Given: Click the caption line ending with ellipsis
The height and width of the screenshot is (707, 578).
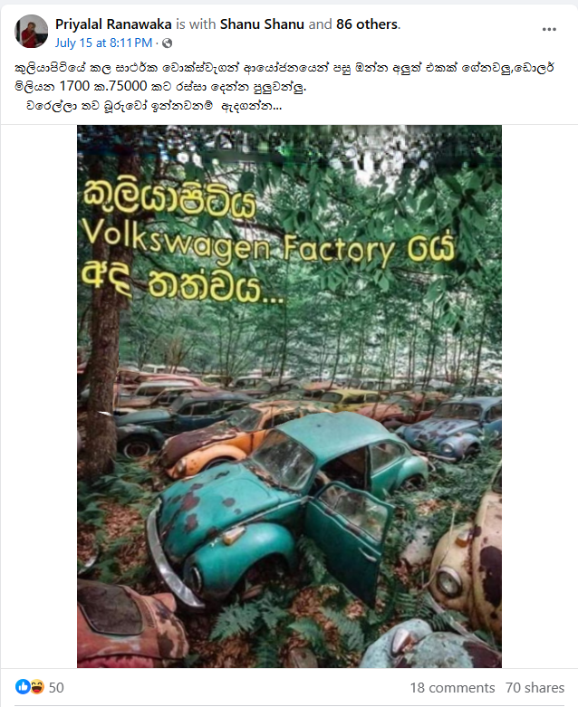Looking at the screenshot, I should (x=154, y=107).
